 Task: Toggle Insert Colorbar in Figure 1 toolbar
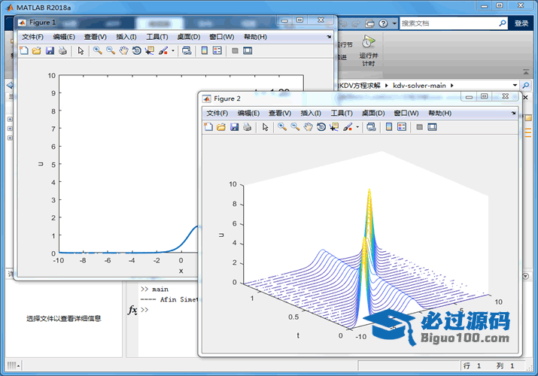[x=203, y=51]
